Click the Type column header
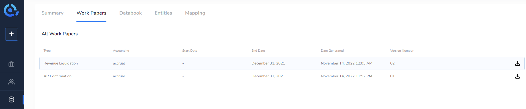 47,51
